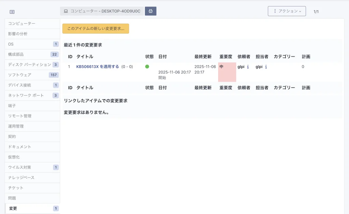Switch to the OS tab
349x214 pixels.
32,44
